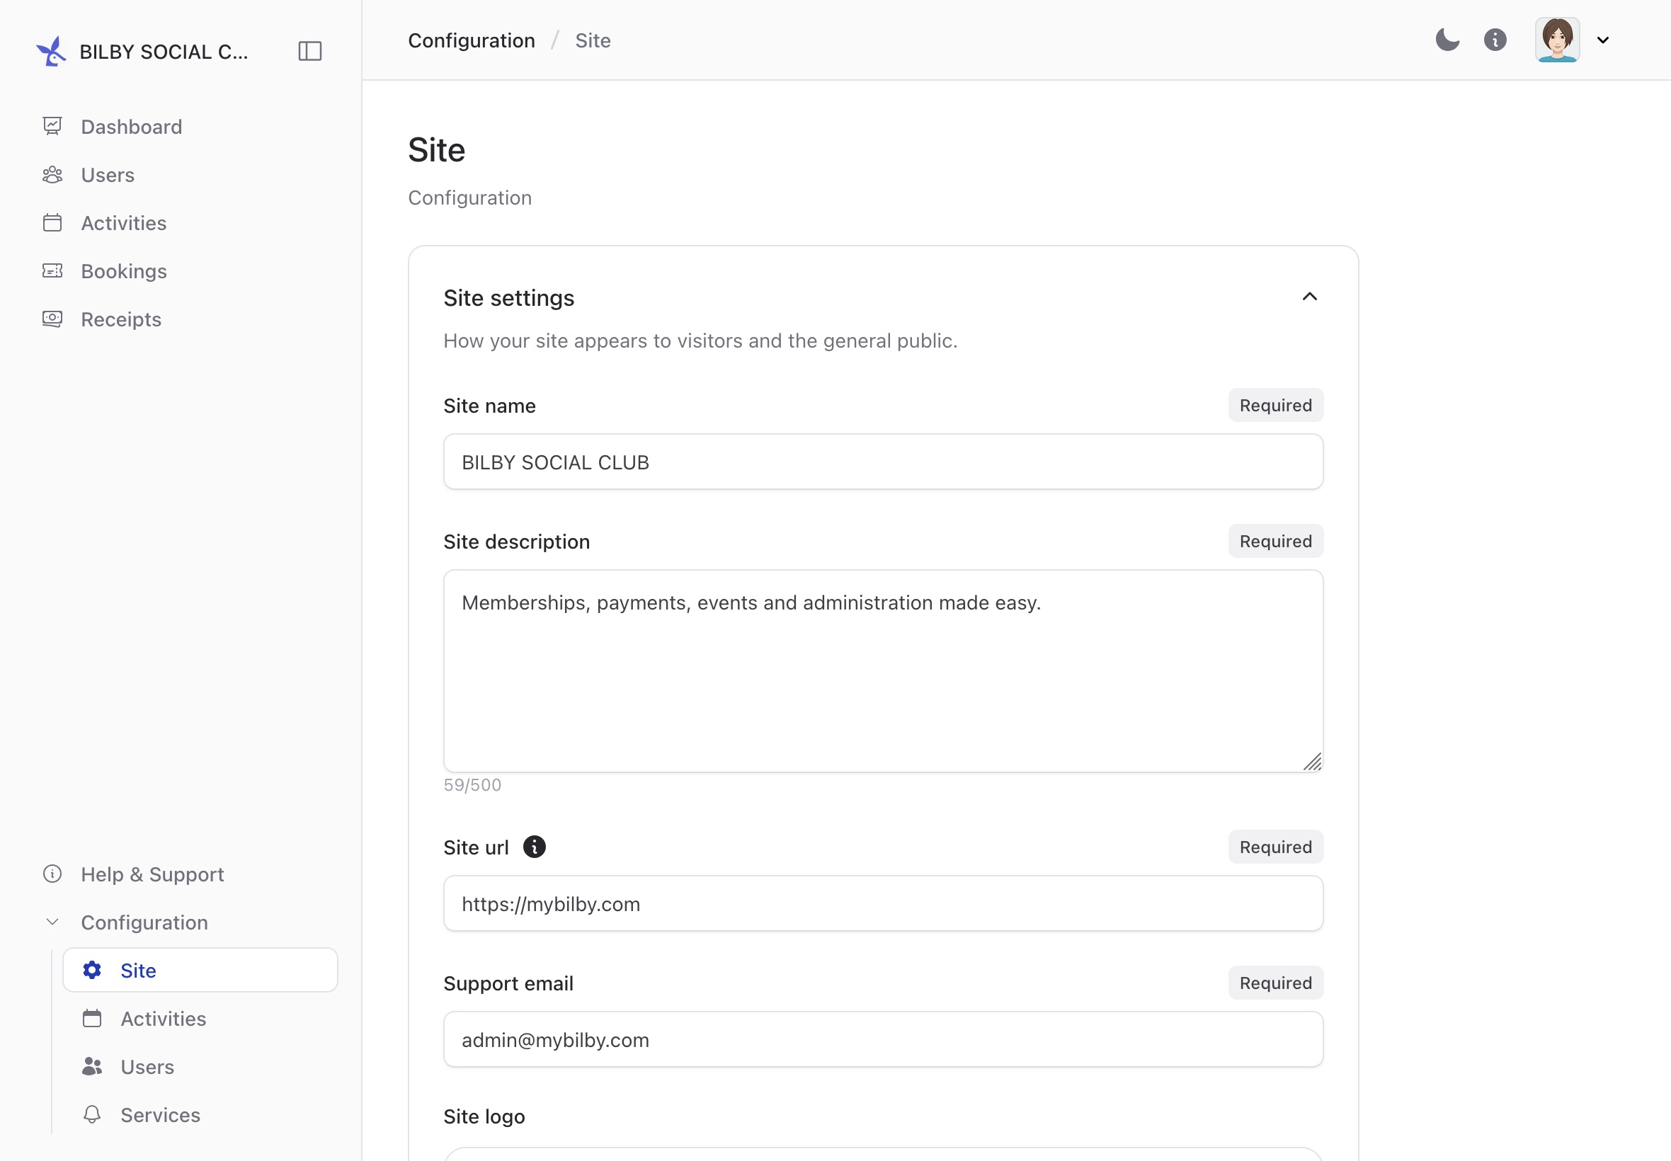
Task: Click the BILBY SOCIAL C... brand title
Action: [x=164, y=52]
